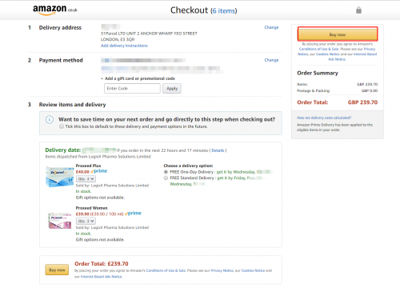400x288 pixels.
Task: Change the delivery address
Action: 271,27
